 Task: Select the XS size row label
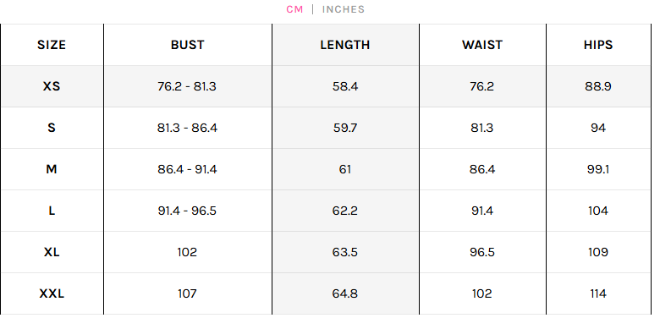[52, 86]
